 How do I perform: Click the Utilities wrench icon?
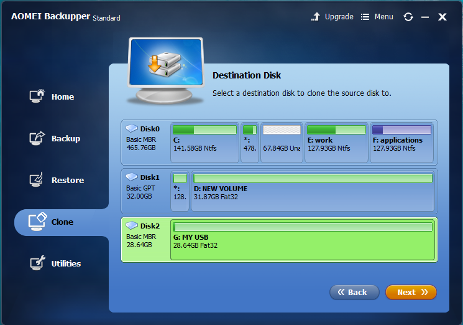click(x=37, y=263)
